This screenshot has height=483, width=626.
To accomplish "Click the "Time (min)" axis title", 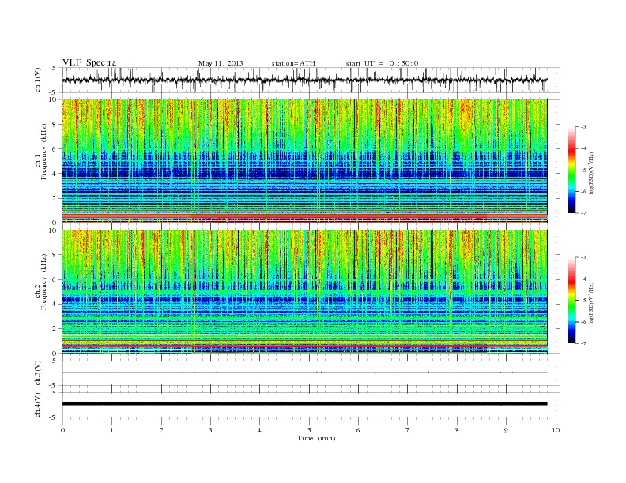I will pos(316,438).
